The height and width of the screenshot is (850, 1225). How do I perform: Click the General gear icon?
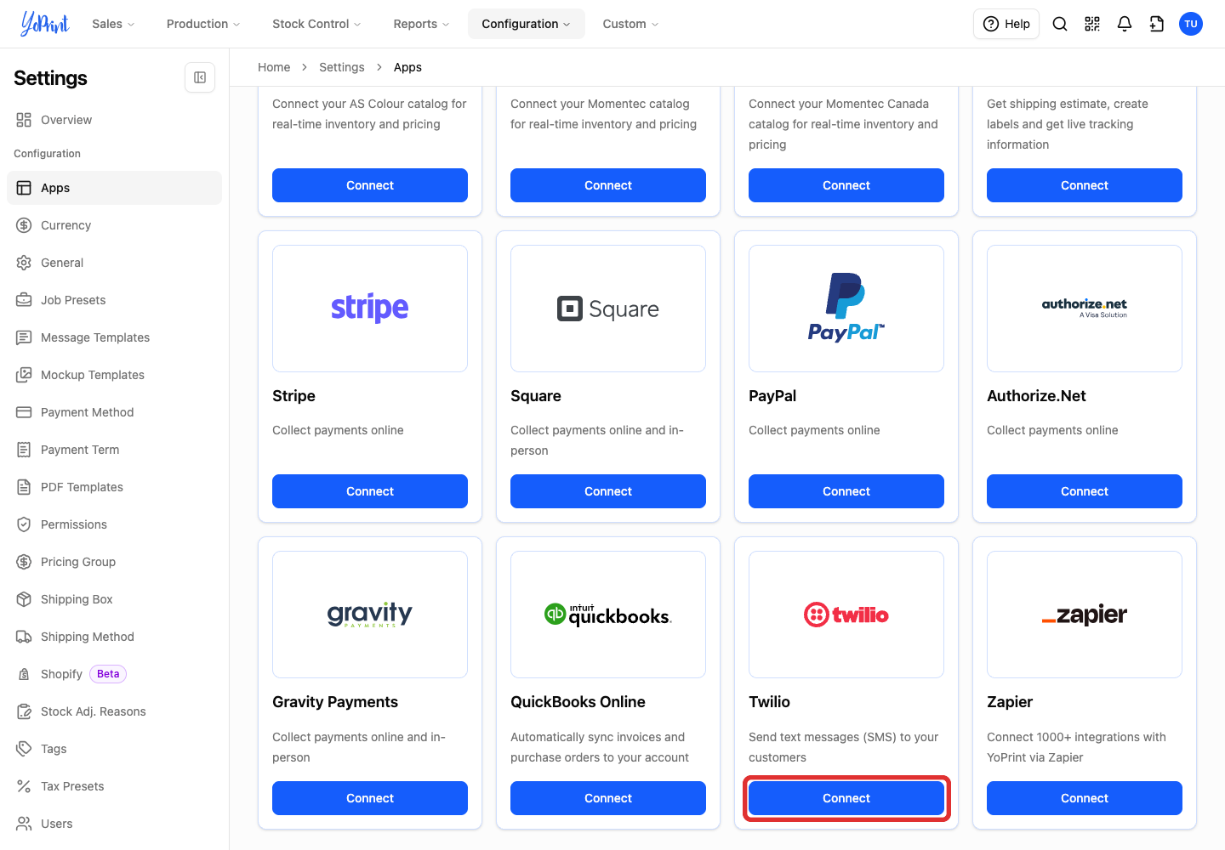(x=24, y=263)
